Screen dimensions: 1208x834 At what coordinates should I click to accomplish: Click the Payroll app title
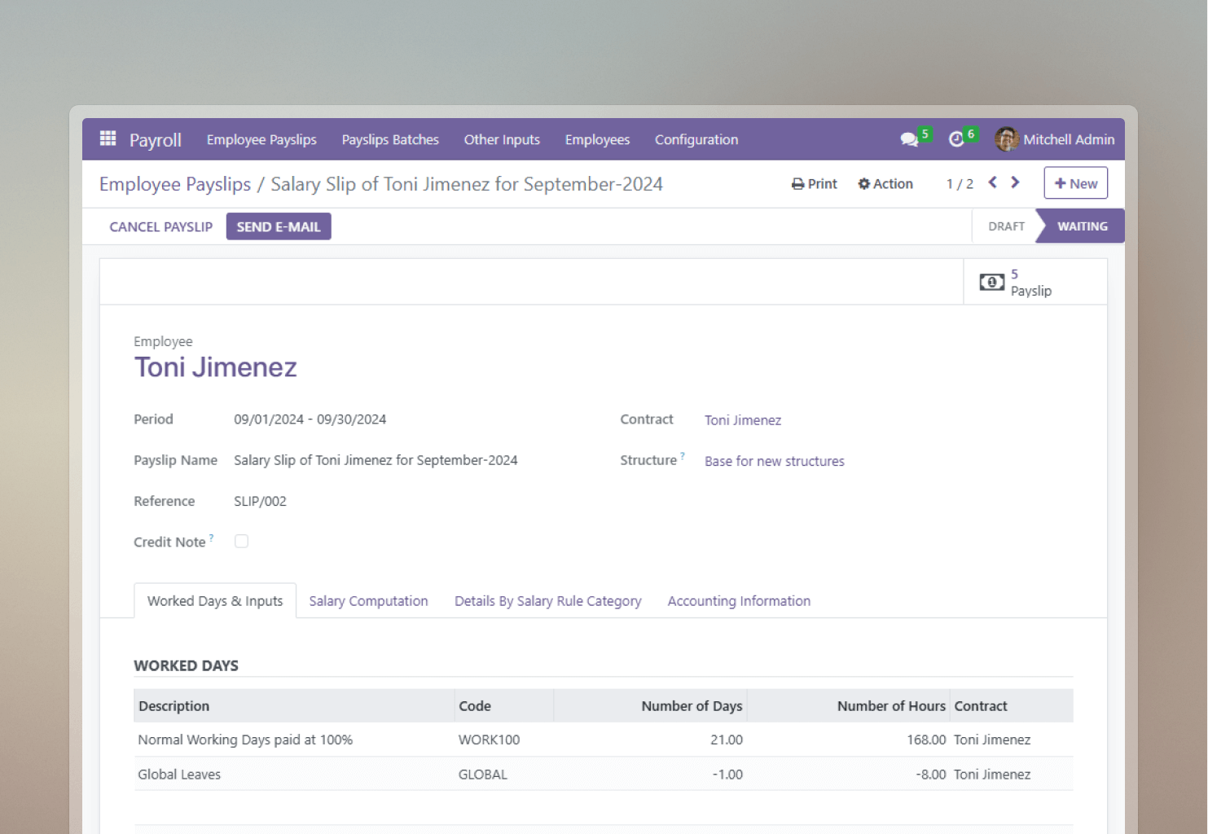pos(155,139)
